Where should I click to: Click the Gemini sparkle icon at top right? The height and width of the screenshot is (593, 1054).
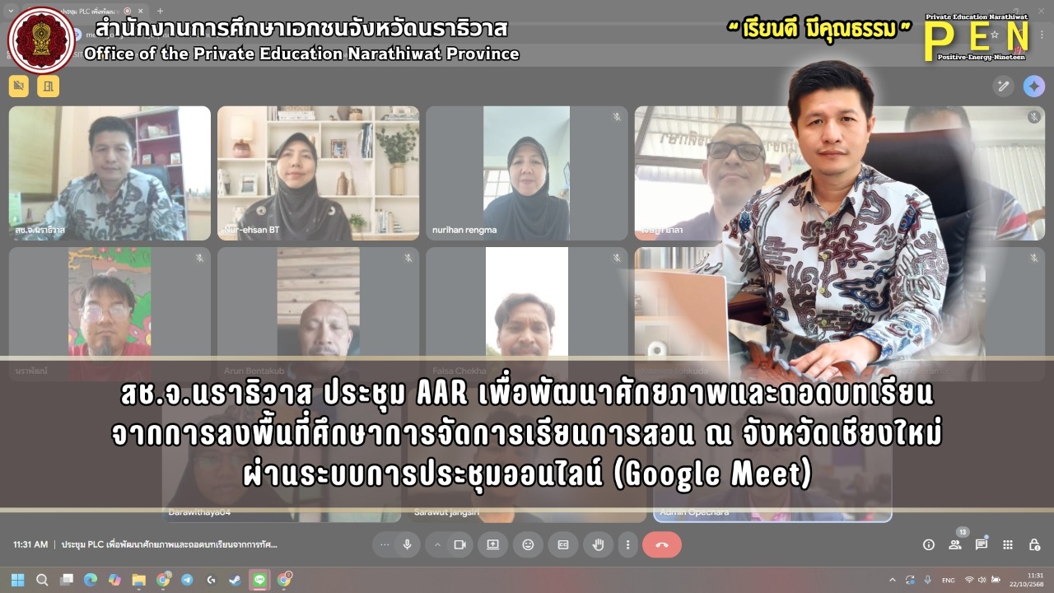pos(1034,86)
